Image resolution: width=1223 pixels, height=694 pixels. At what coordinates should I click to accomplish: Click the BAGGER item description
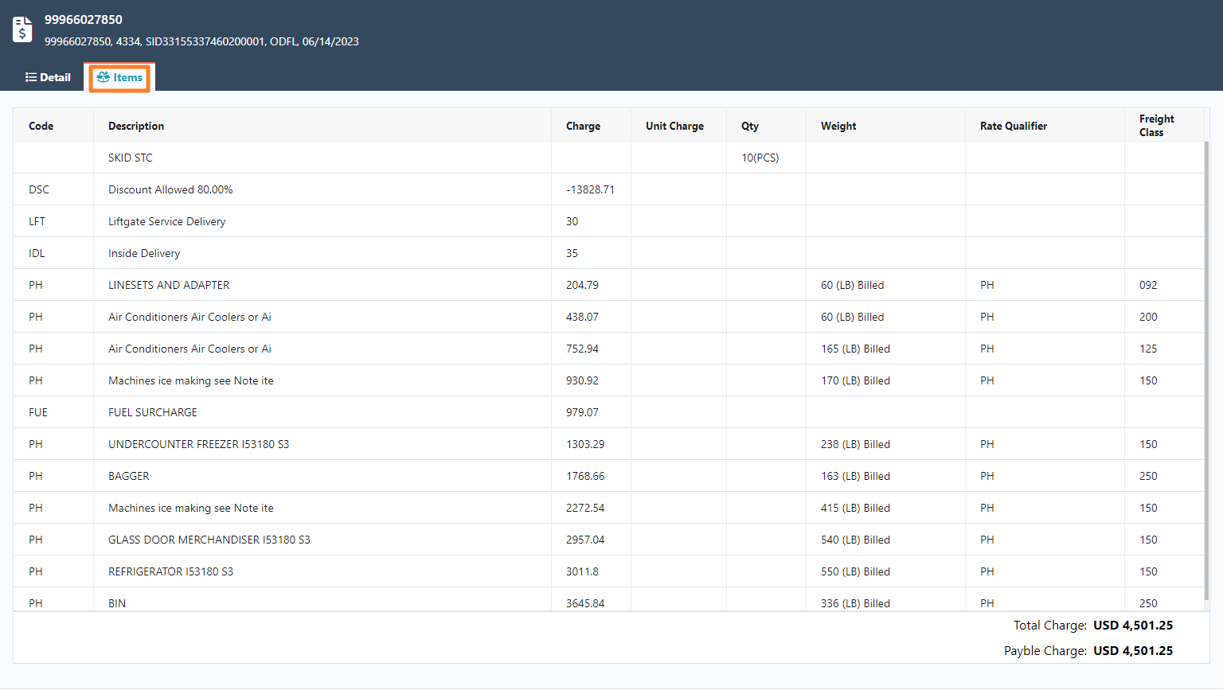pyautogui.click(x=129, y=476)
